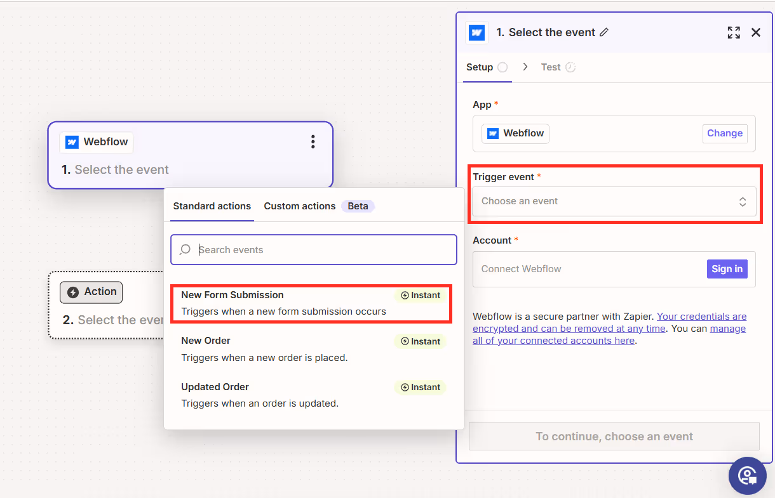The image size is (775, 498).
Task: Click the Change app button
Action: coord(725,133)
